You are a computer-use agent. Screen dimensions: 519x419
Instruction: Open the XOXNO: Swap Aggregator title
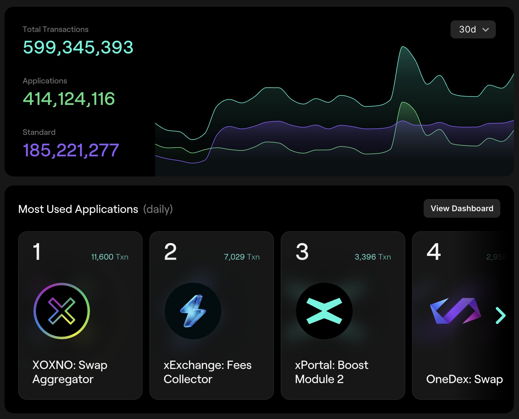click(x=70, y=372)
